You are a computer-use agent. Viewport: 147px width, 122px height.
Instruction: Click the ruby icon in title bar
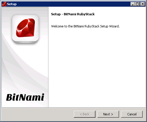[x=4, y=4]
